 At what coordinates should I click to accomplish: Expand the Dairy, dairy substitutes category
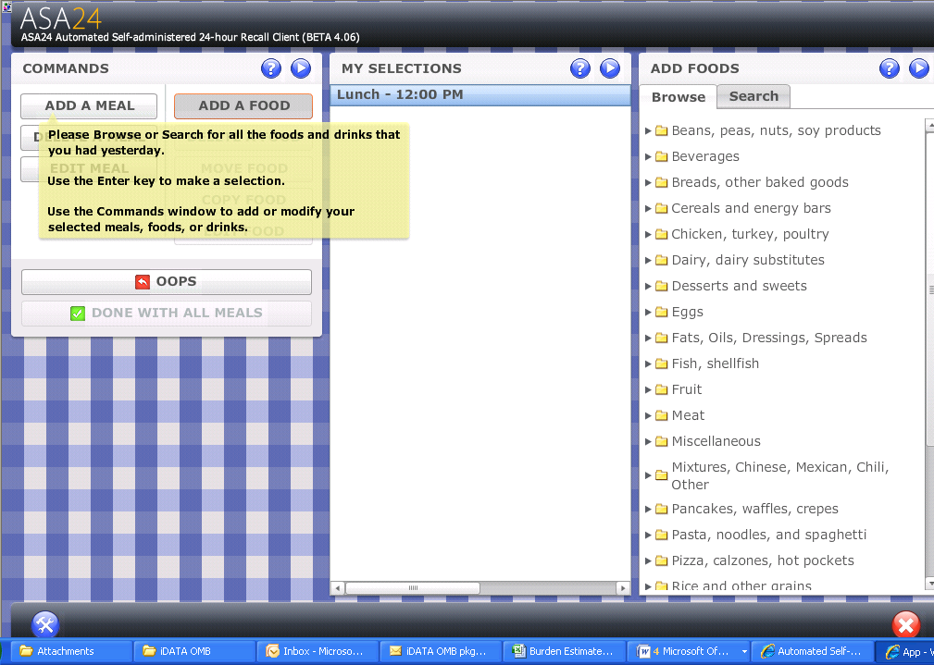pyautogui.click(x=649, y=260)
